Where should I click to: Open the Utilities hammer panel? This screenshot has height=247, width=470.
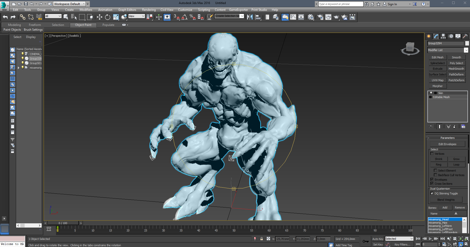pyautogui.click(x=465, y=36)
